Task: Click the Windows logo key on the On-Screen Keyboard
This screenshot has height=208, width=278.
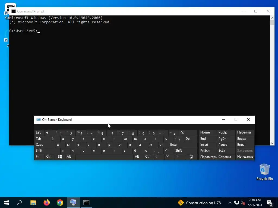Action: pyautogui.click(x=60, y=157)
